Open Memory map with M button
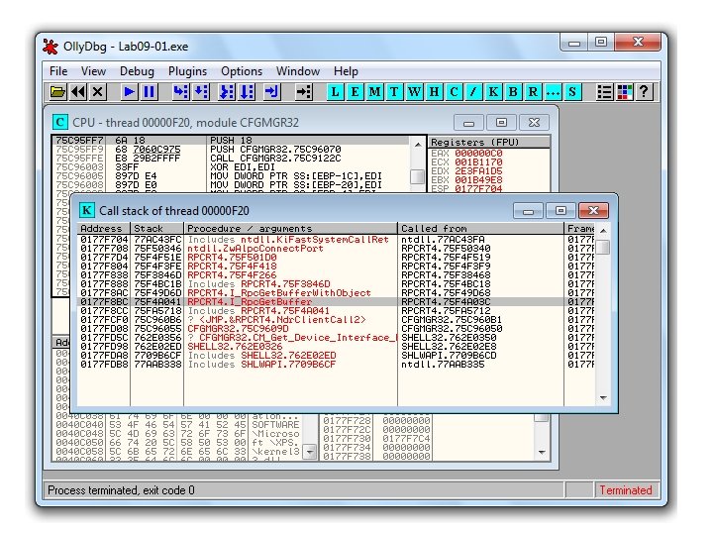 pos(374,92)
